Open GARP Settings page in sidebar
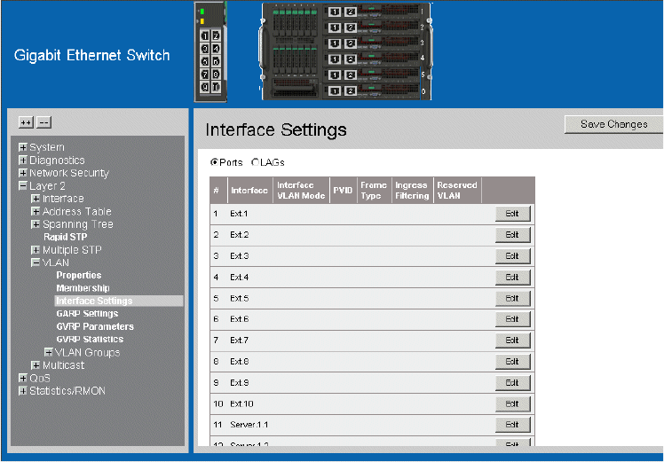This screenshot has height=462, width=664. coord(87,314)
